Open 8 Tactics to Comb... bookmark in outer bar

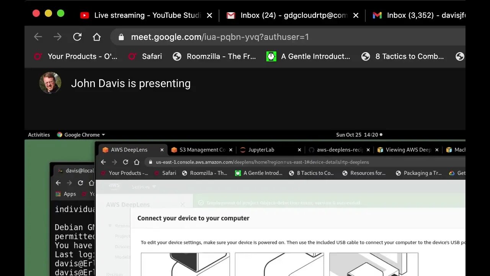pyautogui.click(x=403, y=56)
